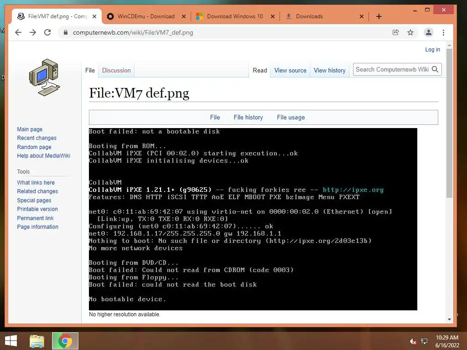Jump to the File usage section

pos(291,117)
